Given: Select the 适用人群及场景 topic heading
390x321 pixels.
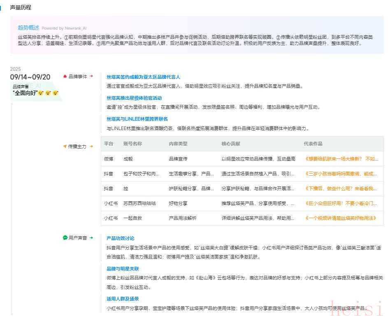Looking at the screenshot, I should point(123,299).
